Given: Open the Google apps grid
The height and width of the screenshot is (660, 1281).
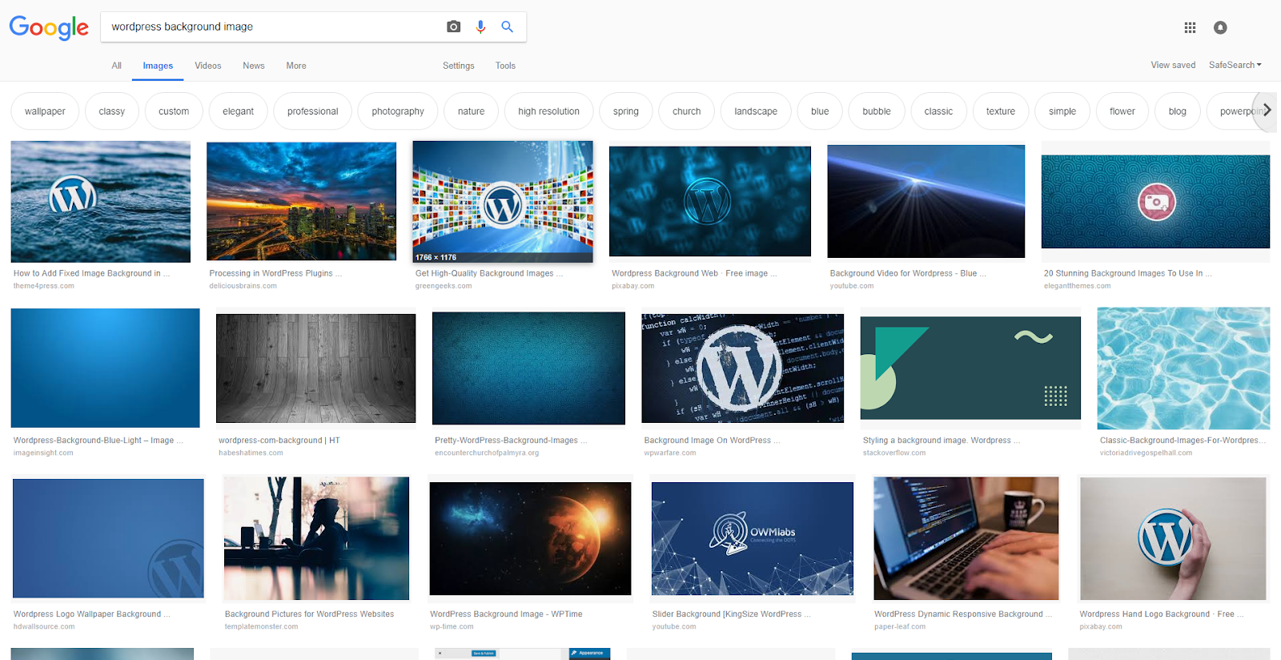Looking at the screenshot, I should click(x=1190, y=27).
